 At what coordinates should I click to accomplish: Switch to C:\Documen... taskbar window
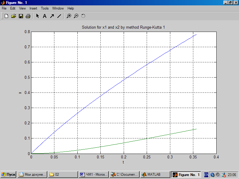pyautogui.click(x=125, y=175)
